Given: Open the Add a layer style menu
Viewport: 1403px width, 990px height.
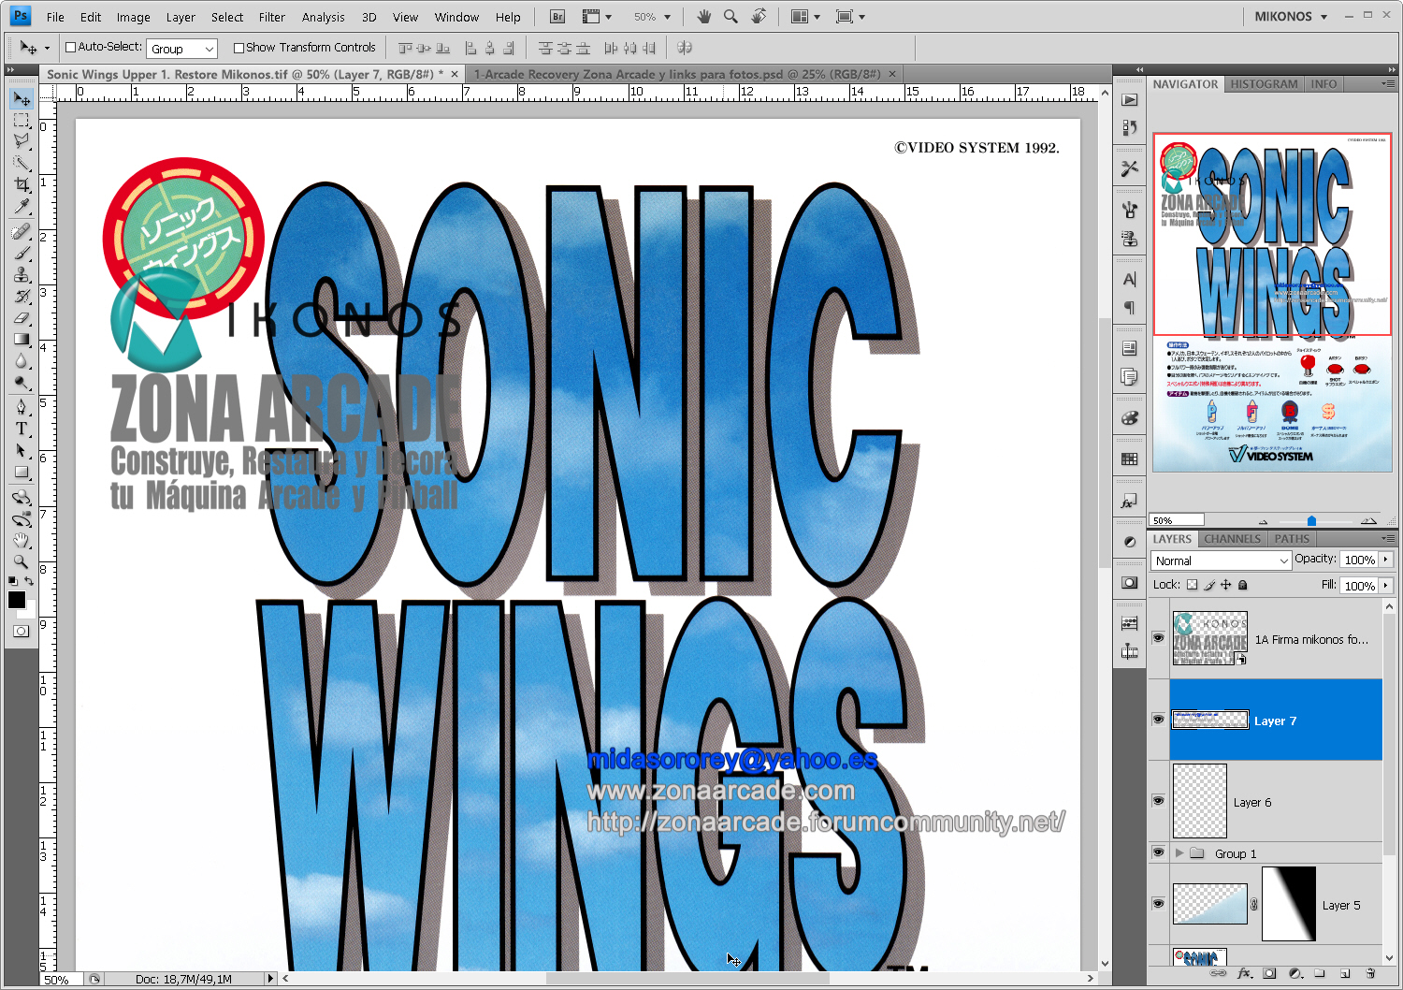Looking at the screenshot, I should (1244, 973).
